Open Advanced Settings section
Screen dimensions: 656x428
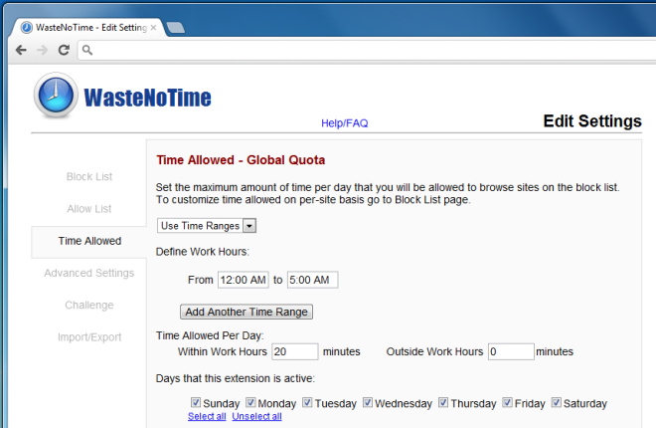pos(89,273)
